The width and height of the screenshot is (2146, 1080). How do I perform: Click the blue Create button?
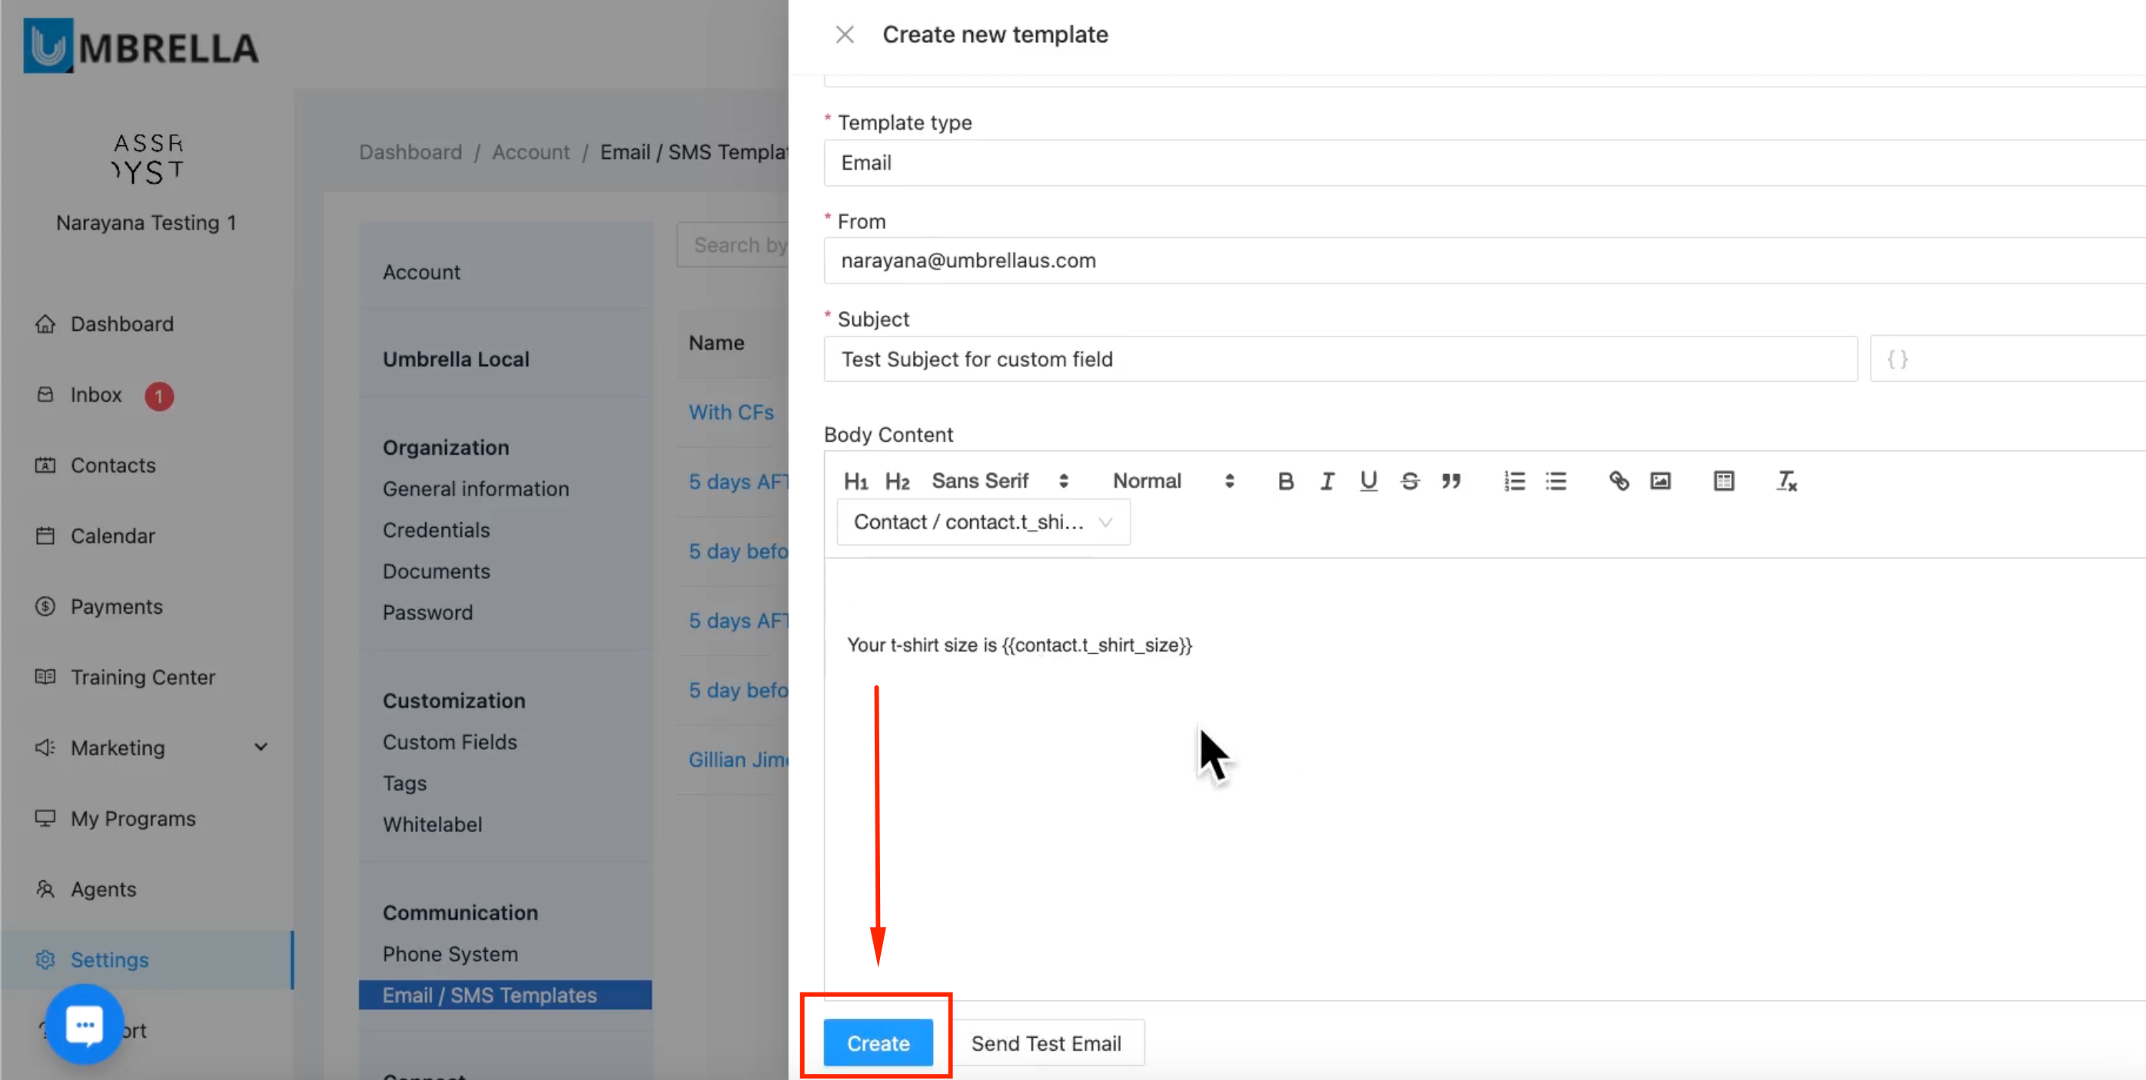878,1042
